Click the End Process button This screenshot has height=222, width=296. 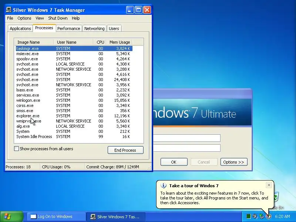click(x=125, y=150)
